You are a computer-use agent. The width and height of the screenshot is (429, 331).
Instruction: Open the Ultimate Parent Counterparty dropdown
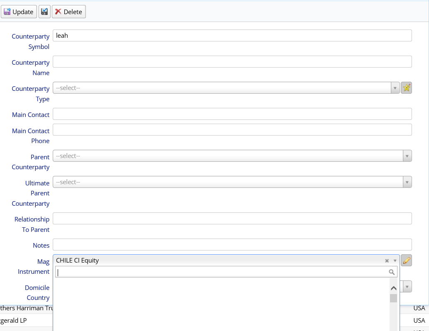406,182
